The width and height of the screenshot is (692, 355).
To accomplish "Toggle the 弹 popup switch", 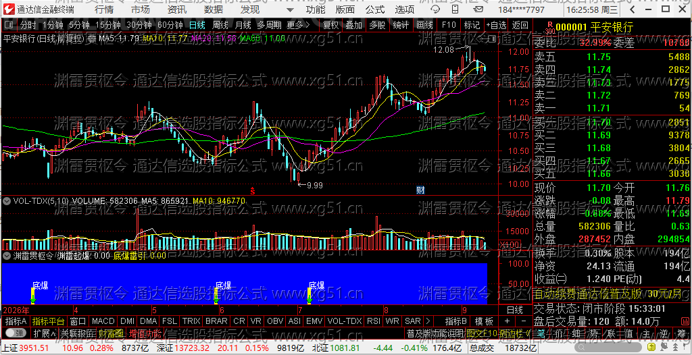I will point(17,333).
